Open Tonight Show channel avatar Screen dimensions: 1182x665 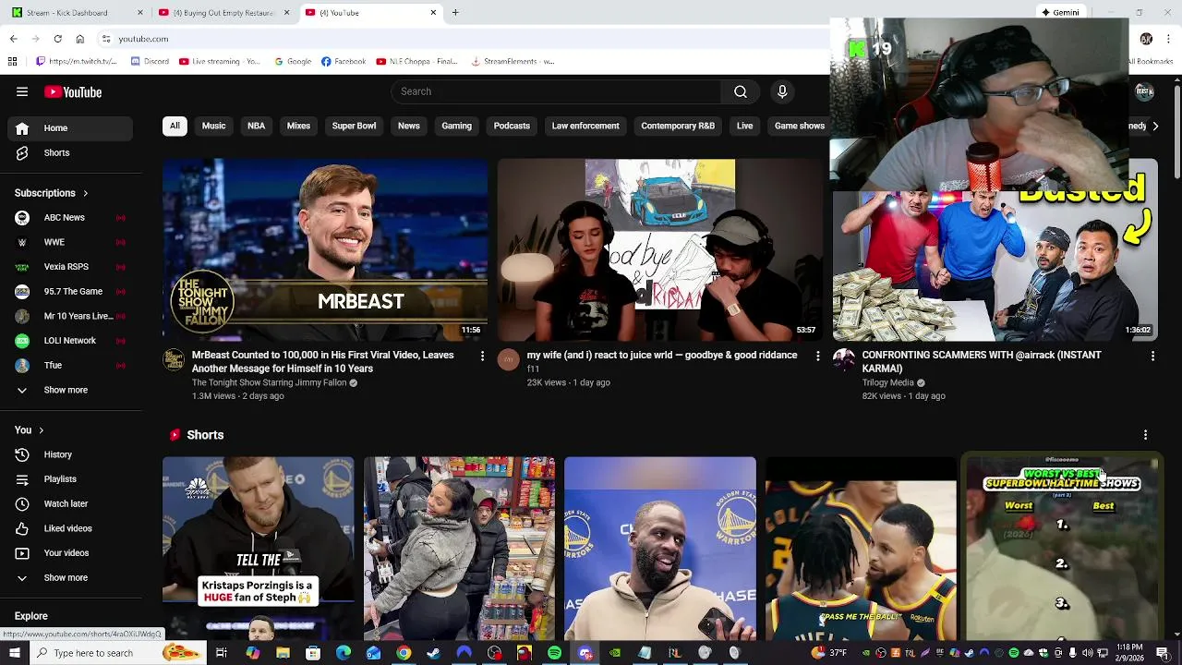[x=174, y=359]
